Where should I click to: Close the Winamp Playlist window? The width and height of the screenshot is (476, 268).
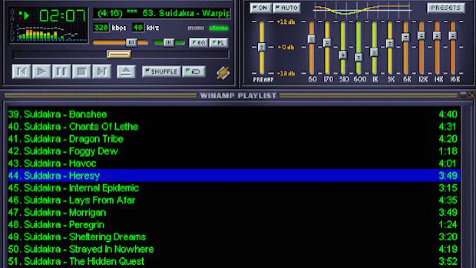coord(472,95)
